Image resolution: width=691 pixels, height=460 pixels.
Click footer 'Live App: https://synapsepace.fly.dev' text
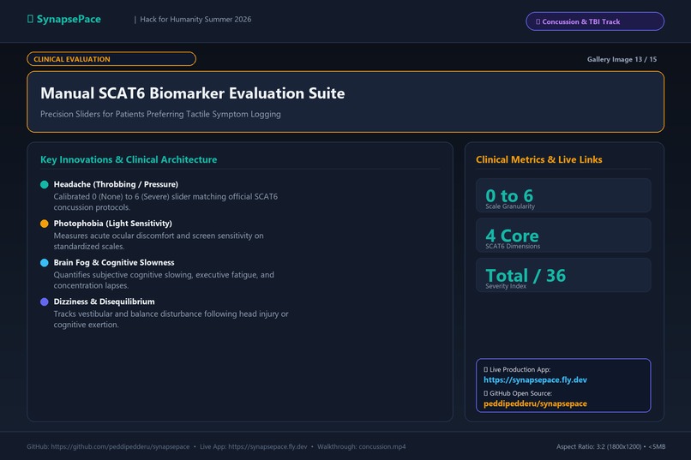point(254,447)
